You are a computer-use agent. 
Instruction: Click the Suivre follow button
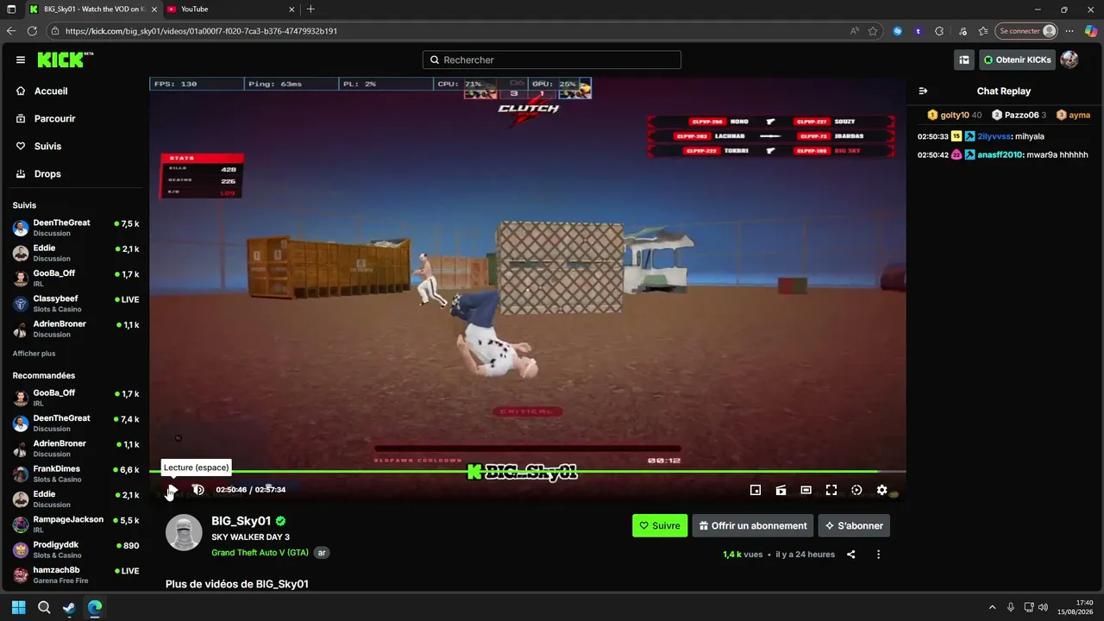tap(660, 525)
